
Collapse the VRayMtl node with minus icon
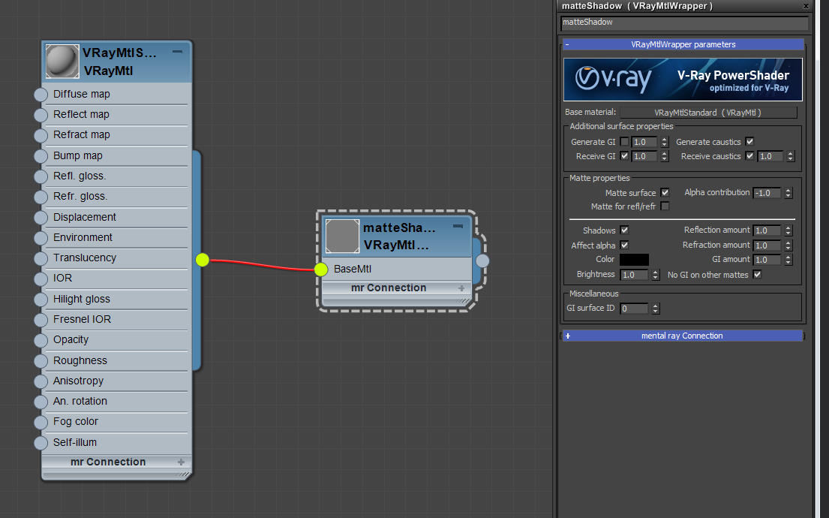pos(177,52)
